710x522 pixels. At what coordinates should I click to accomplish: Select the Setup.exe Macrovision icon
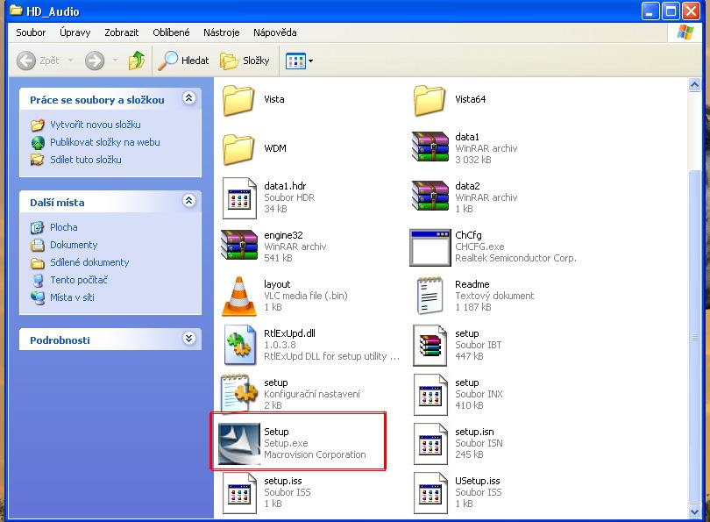coord(239,444)
